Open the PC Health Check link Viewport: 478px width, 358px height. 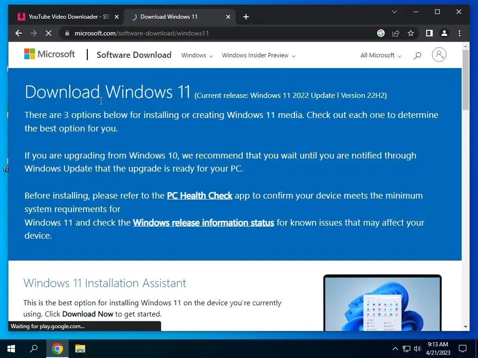coord(200,195)
